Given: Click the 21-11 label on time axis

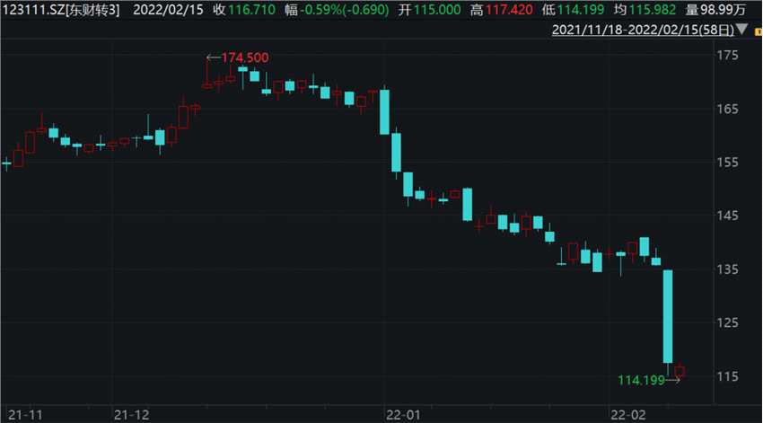Looking at the screenshot, I should [x=25, y=415].
